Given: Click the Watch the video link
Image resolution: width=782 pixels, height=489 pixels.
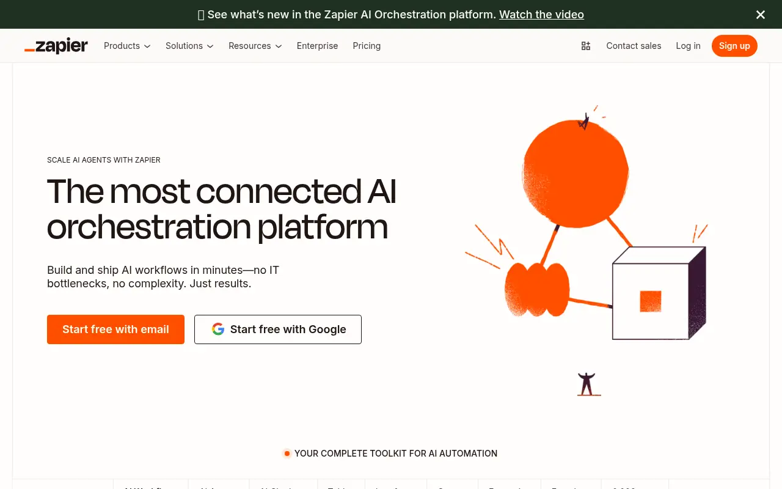Looking at the screenshot, I should 541,14.
